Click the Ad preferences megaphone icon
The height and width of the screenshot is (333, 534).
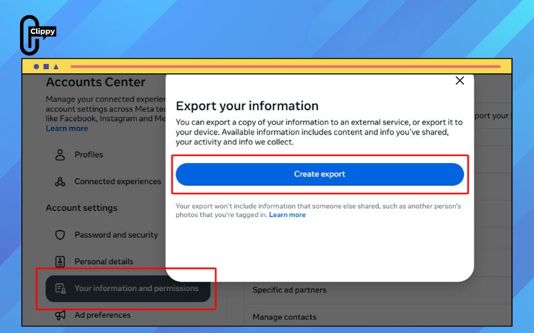[60, 315]
